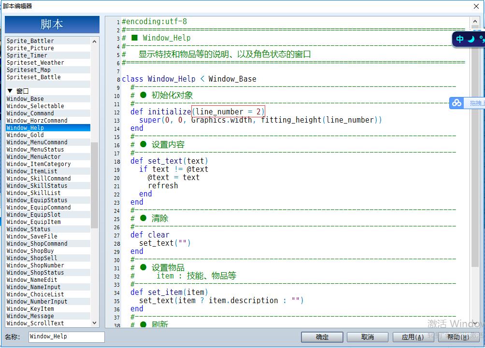The width and height of the screenshot is (485, 348).
Task: Select the highlighted Window_Help script
Action: click(48, 128)
